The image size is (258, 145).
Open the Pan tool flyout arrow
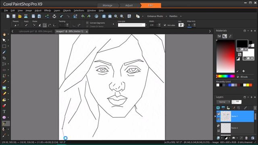[x=8, y=34]
